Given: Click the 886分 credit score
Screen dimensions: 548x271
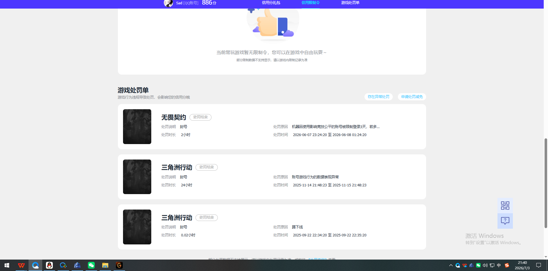Looking at the screenshot, I should (x=209, y=3).
